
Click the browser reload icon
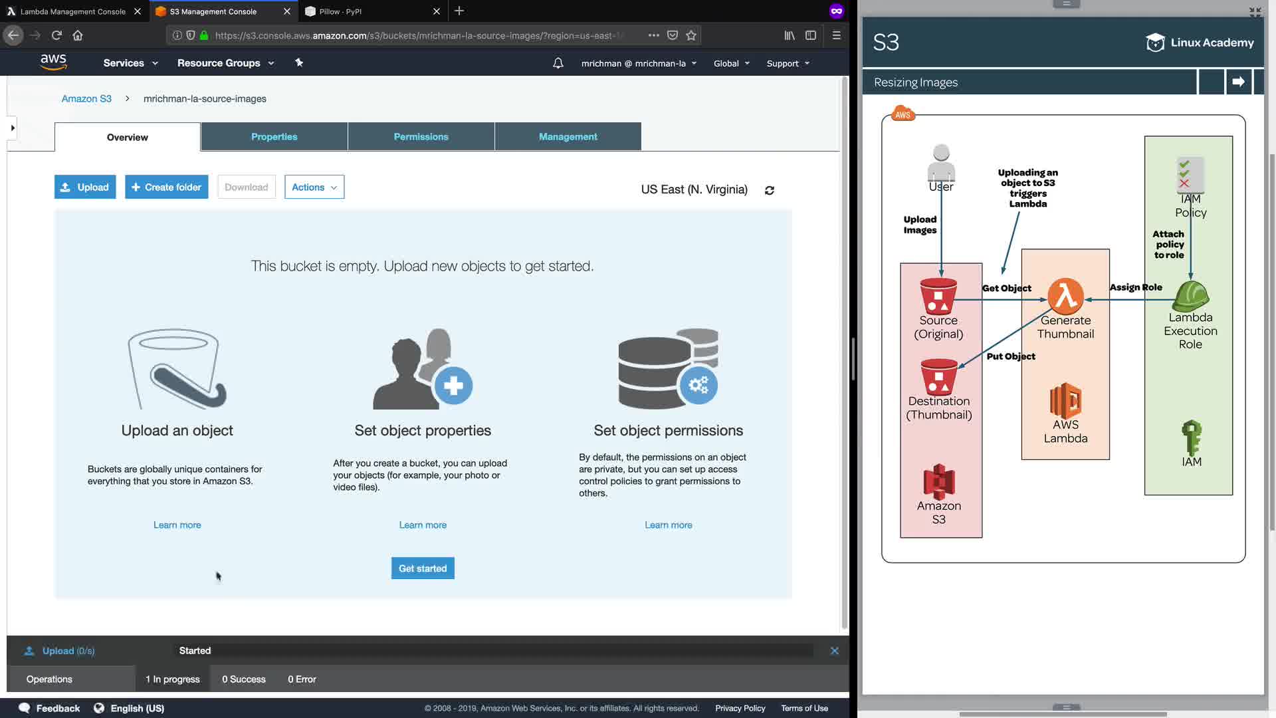(x=56, y=35)
